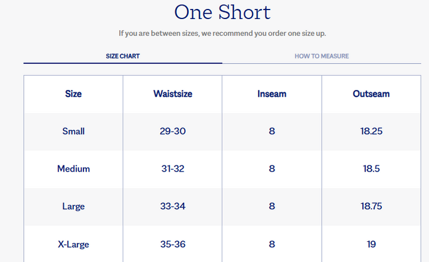
Task: Click the Outseam column header
Action: click(371, 94)
